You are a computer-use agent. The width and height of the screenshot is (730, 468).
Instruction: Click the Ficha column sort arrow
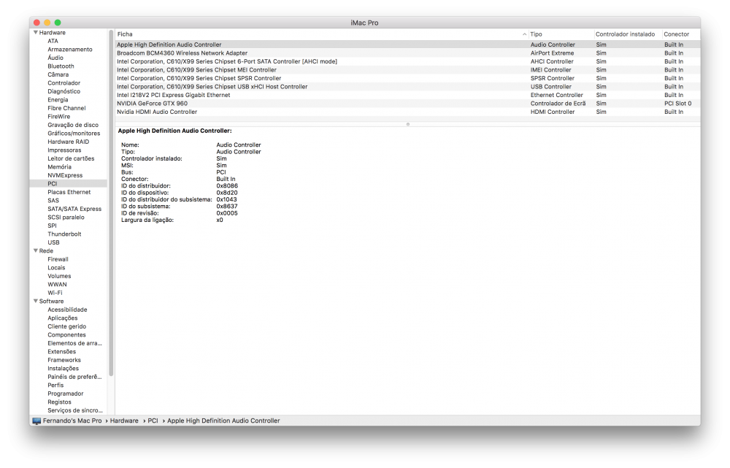[524, 34]
